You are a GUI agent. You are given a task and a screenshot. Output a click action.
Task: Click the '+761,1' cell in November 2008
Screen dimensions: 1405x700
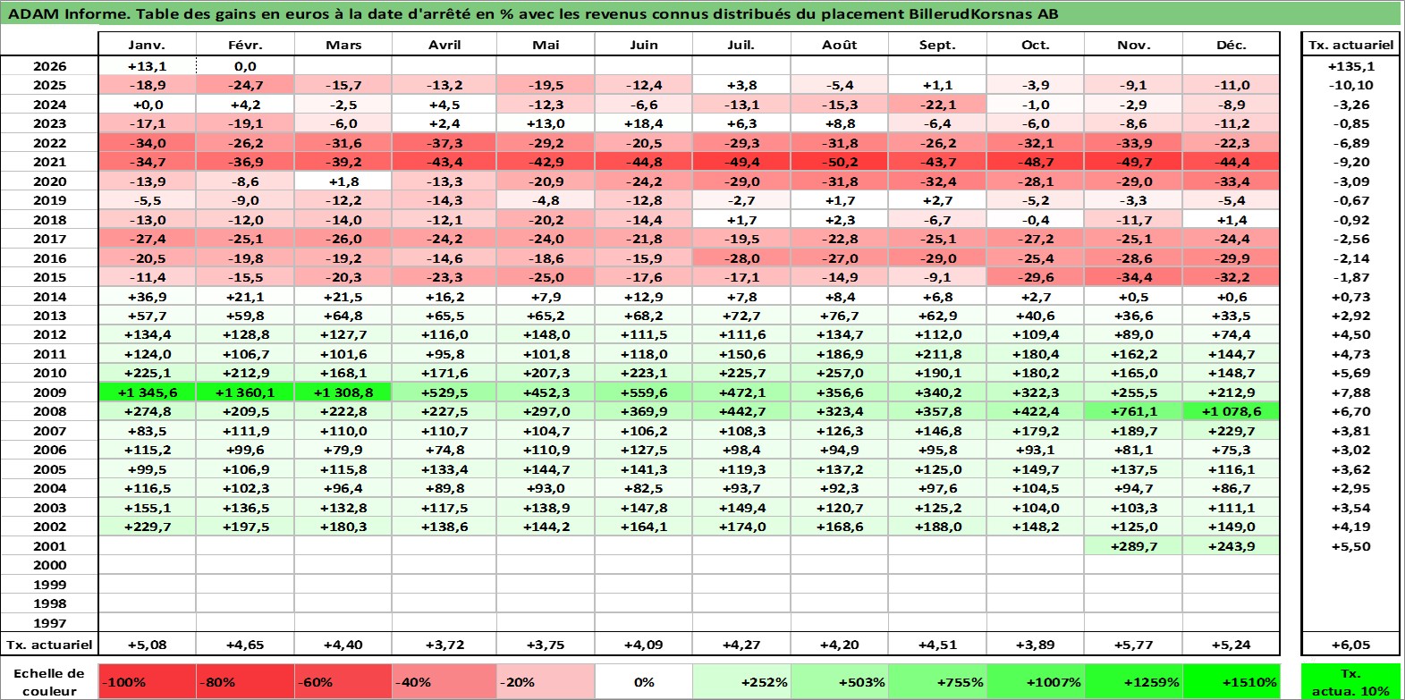(x=1133, y=411)
